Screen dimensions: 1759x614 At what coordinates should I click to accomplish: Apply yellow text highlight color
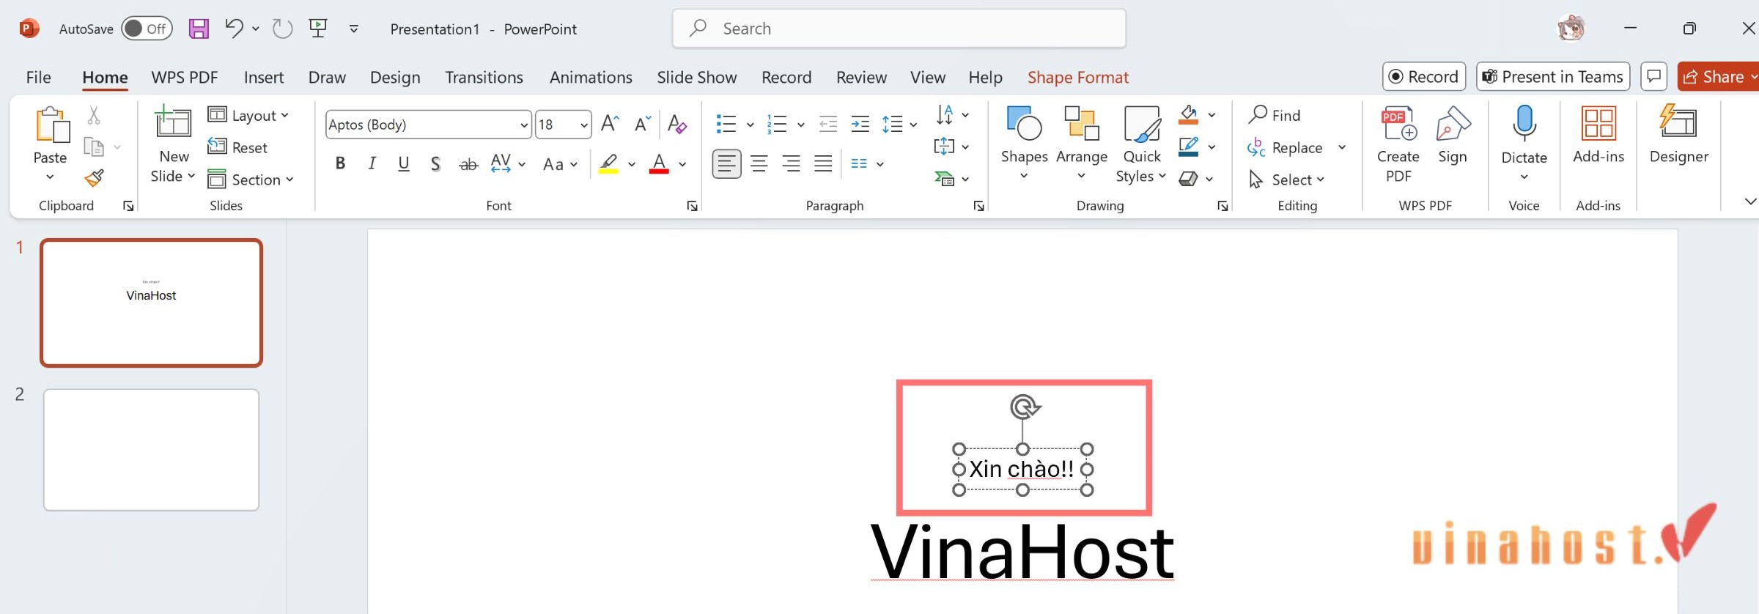point(608,163)
